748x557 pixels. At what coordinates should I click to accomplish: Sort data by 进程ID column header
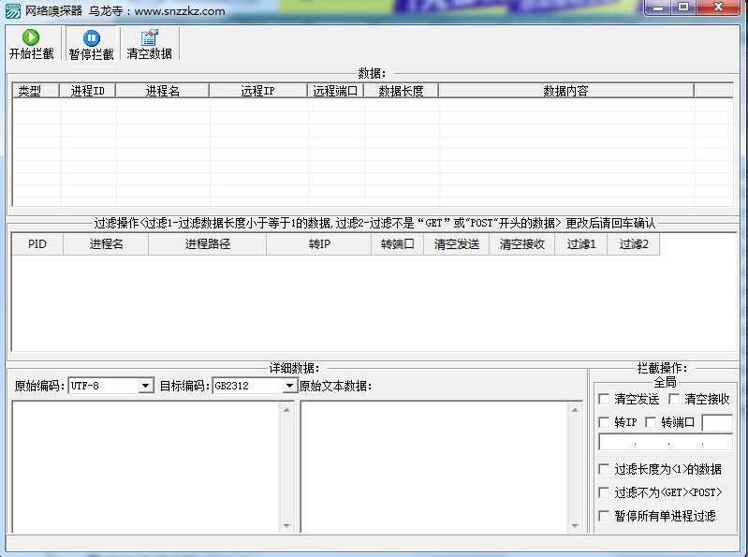(87, 91)
